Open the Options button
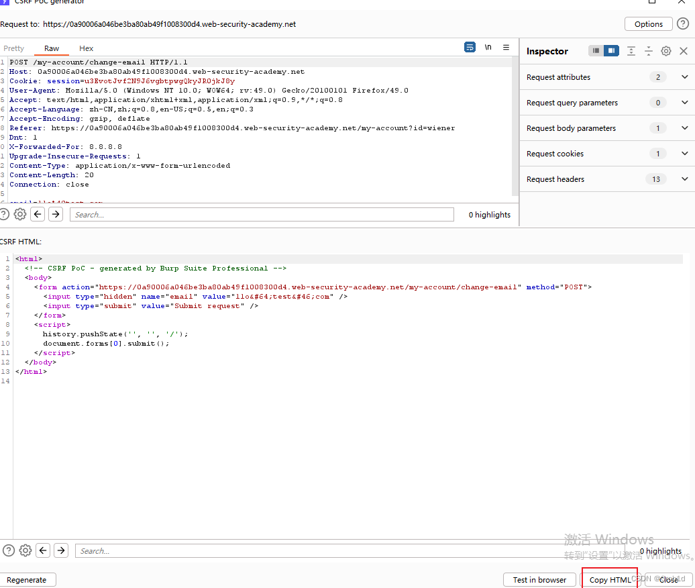Viewport: 695px width, 588px height. pyautogui.click(x=648, y=24)
